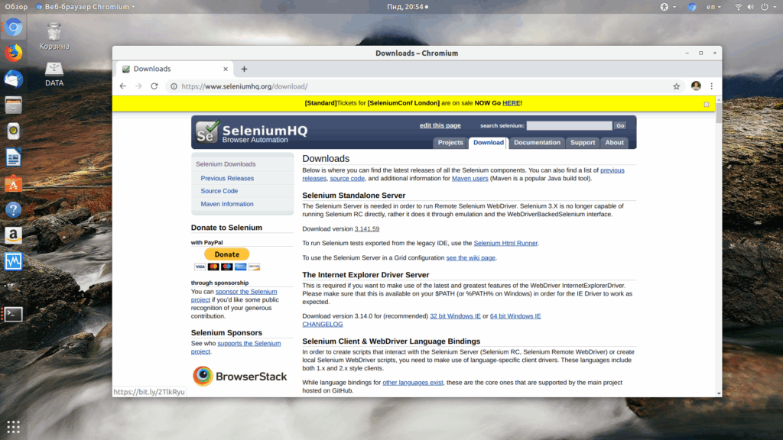Open System Monitor dock icon

(x=14, y=261)
